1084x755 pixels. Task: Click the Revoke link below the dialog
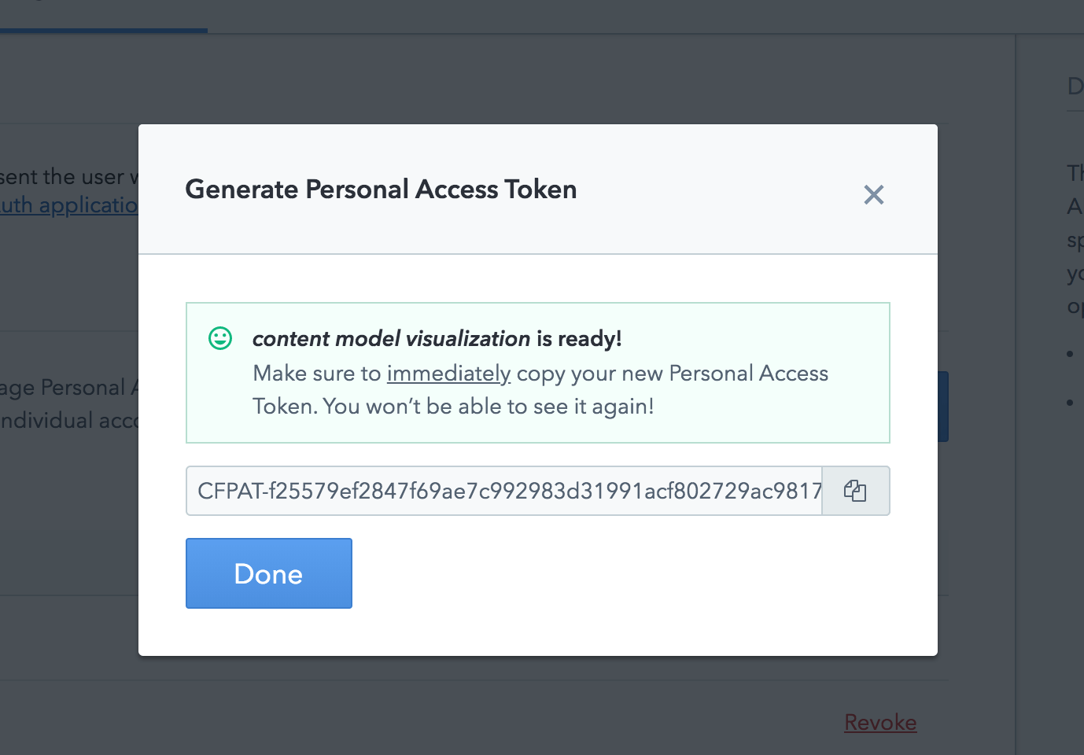880,722
